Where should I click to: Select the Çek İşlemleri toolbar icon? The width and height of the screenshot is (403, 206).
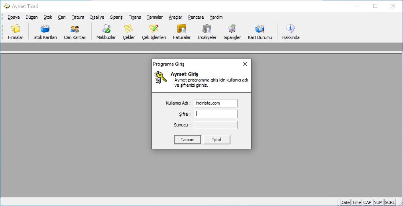click(x=154, y=32)
